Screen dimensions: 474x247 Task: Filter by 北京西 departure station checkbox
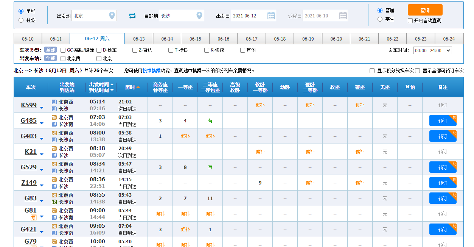[x=63, y=58]
